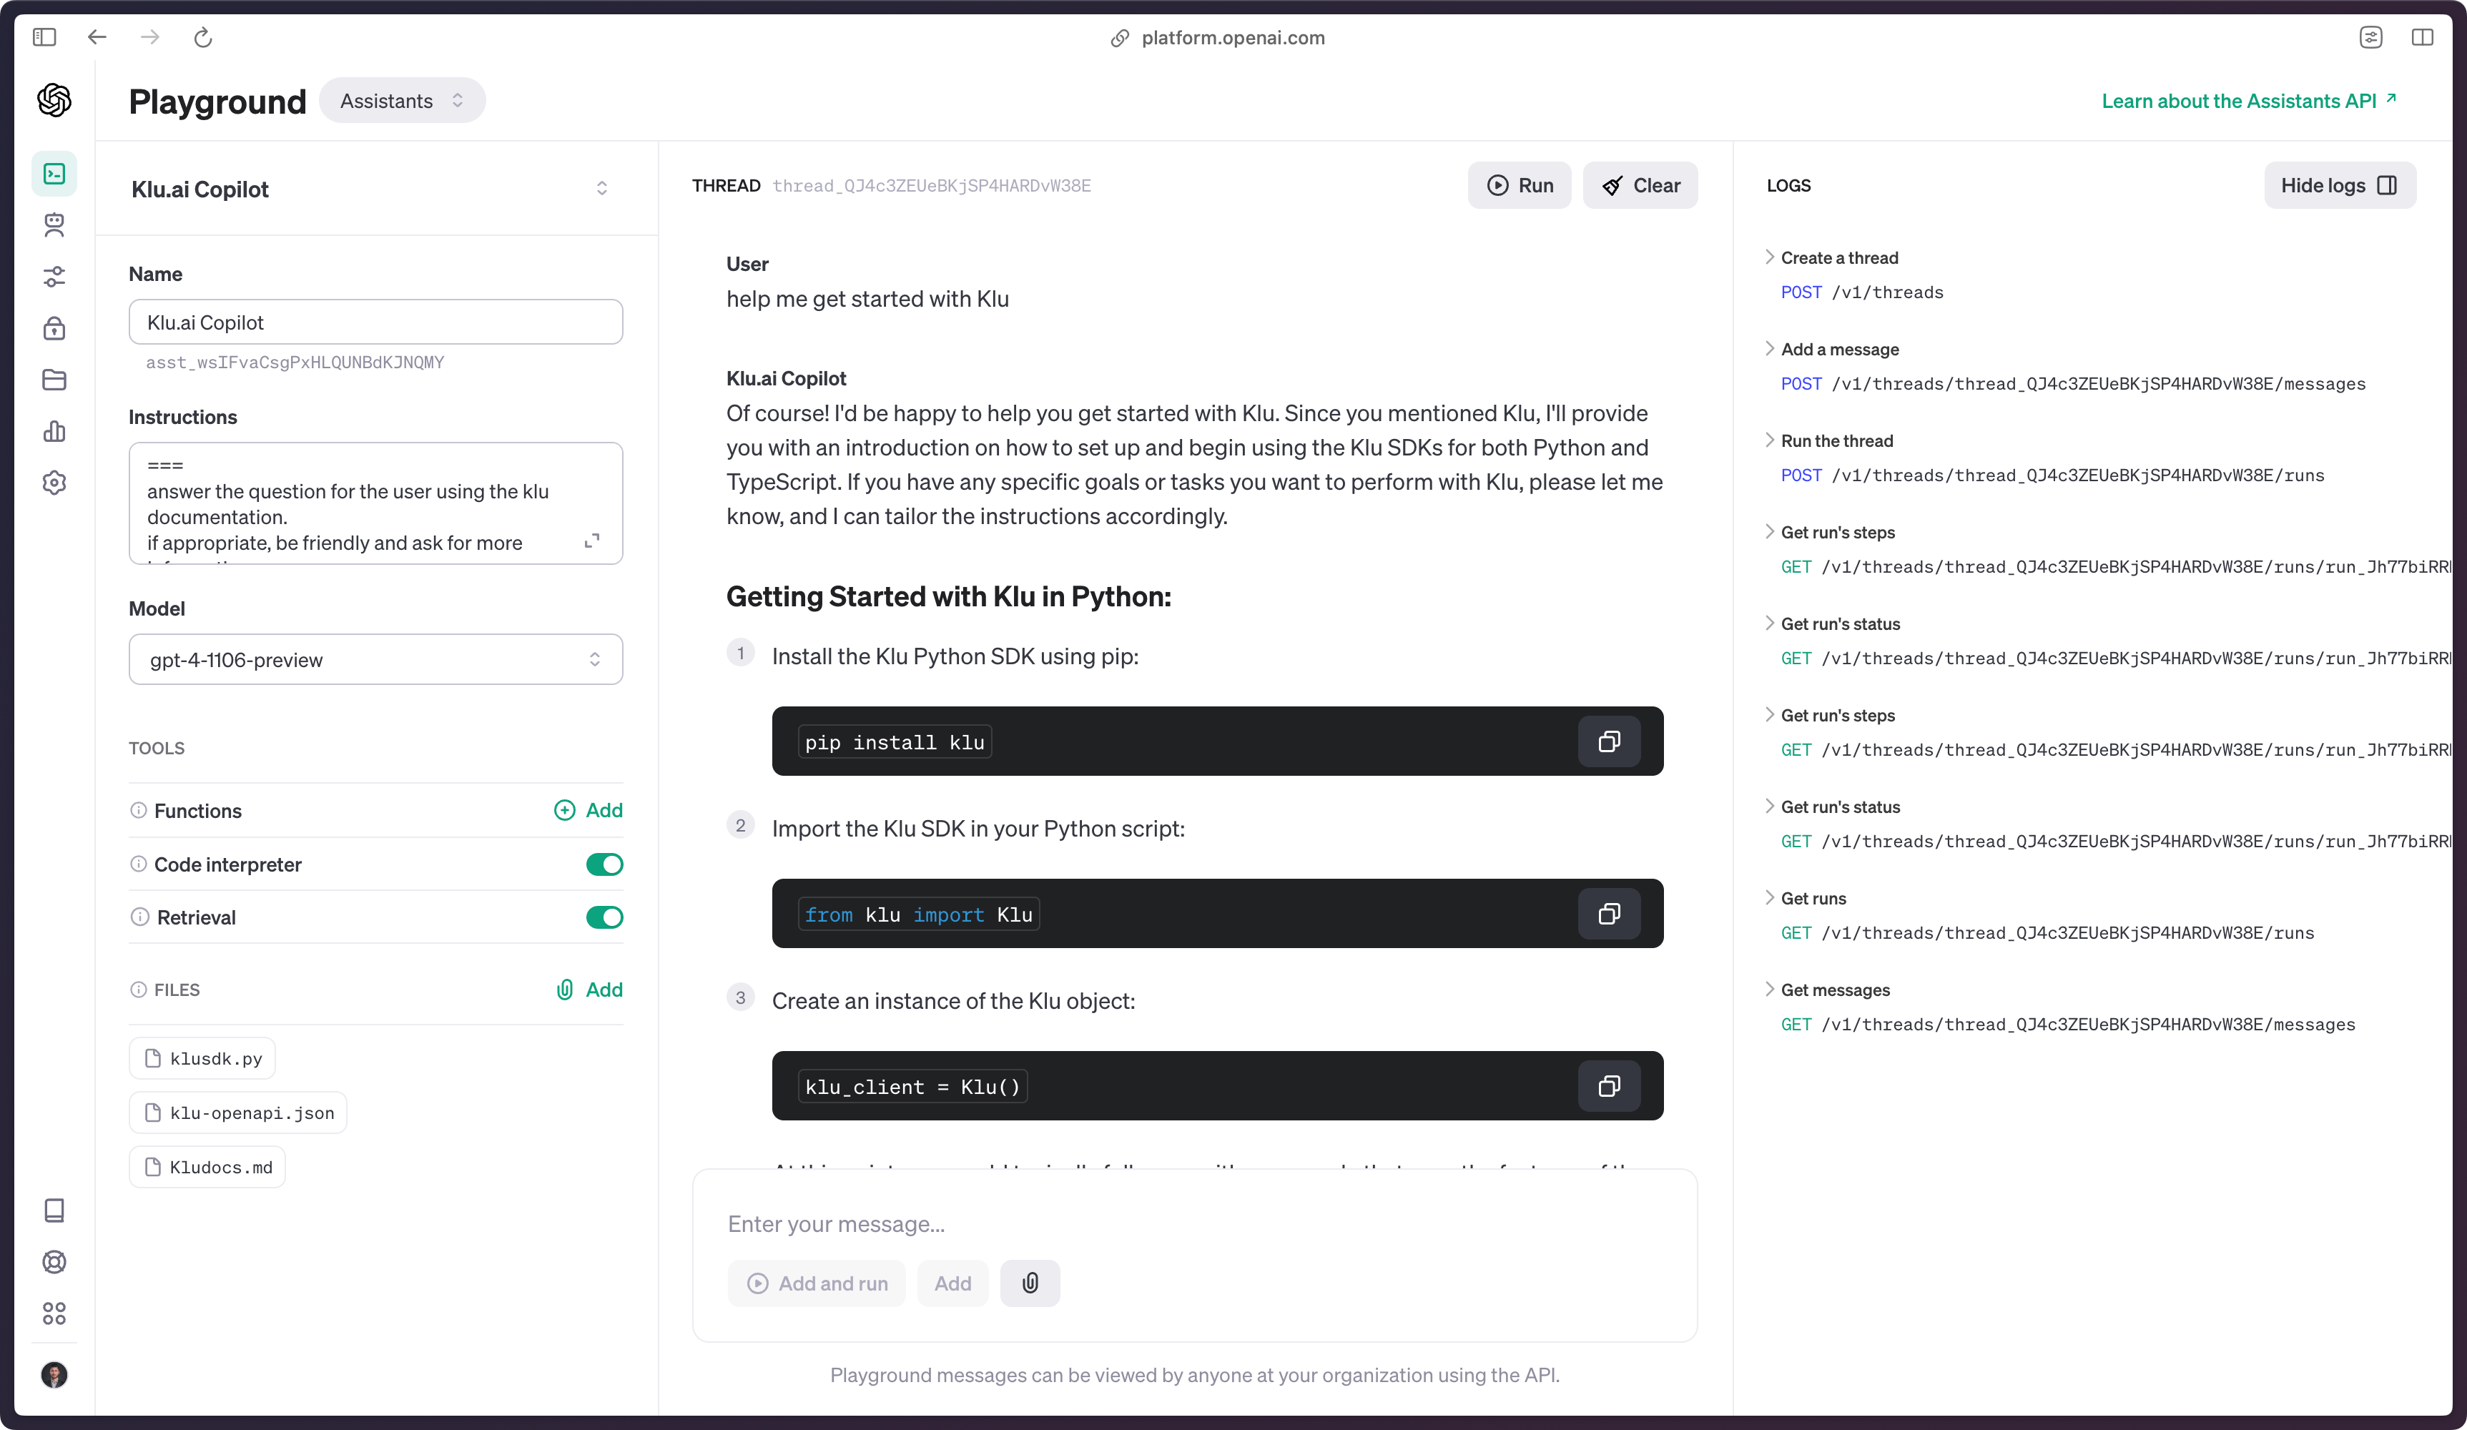
Task: Open the Help lifebuoy icon
Action: tap(54, 1262)
